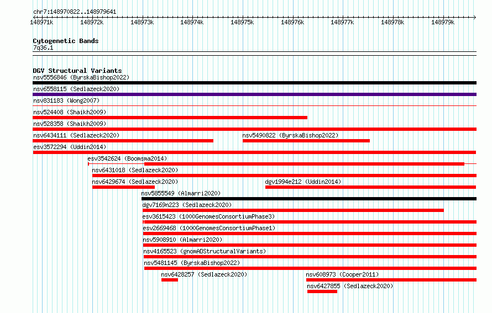
Task: Open nsv6427855 (Sedlazeck2020) variant label
Action: 350,286
